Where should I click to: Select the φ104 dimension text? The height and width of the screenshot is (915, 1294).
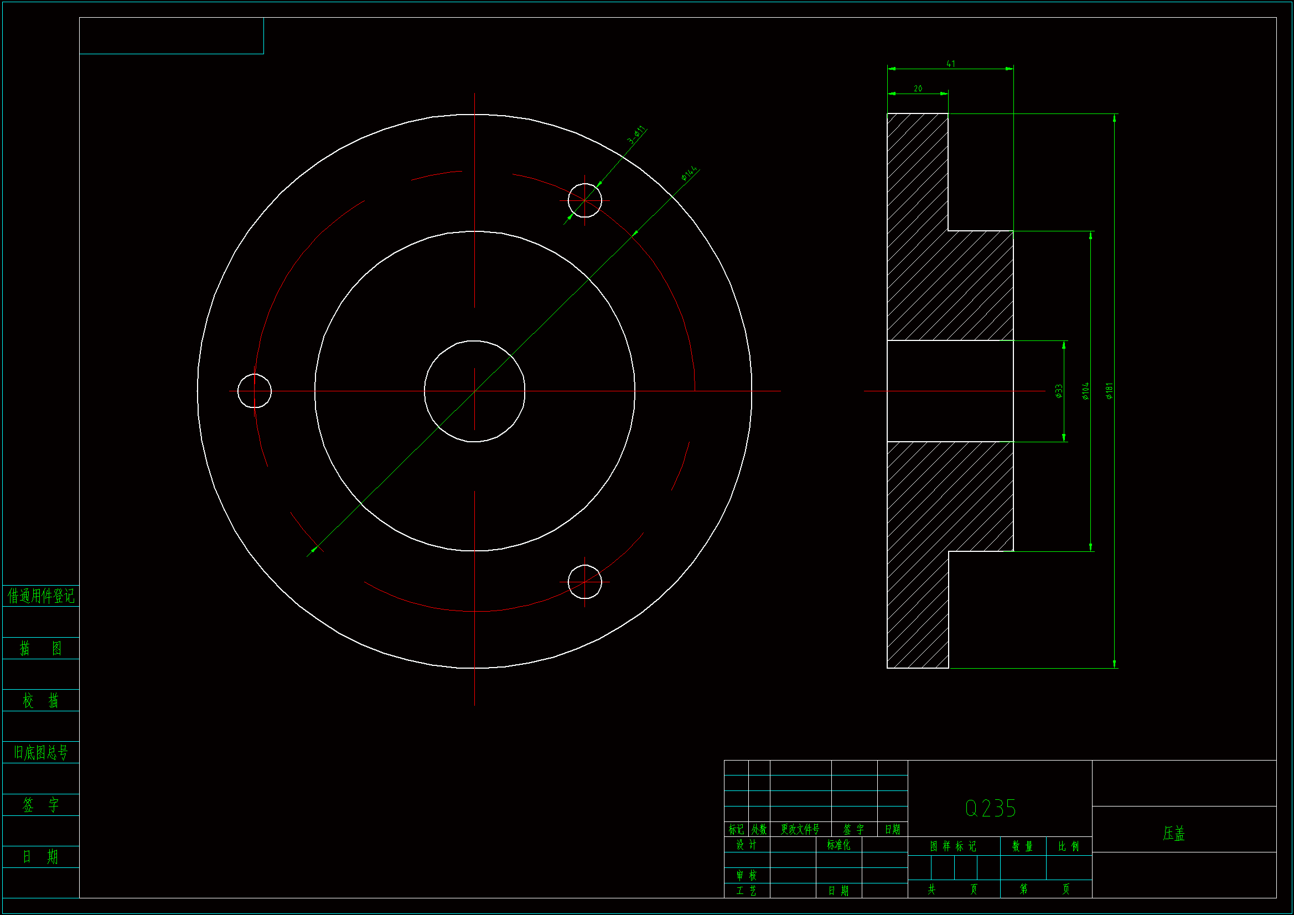(1085, 391)
